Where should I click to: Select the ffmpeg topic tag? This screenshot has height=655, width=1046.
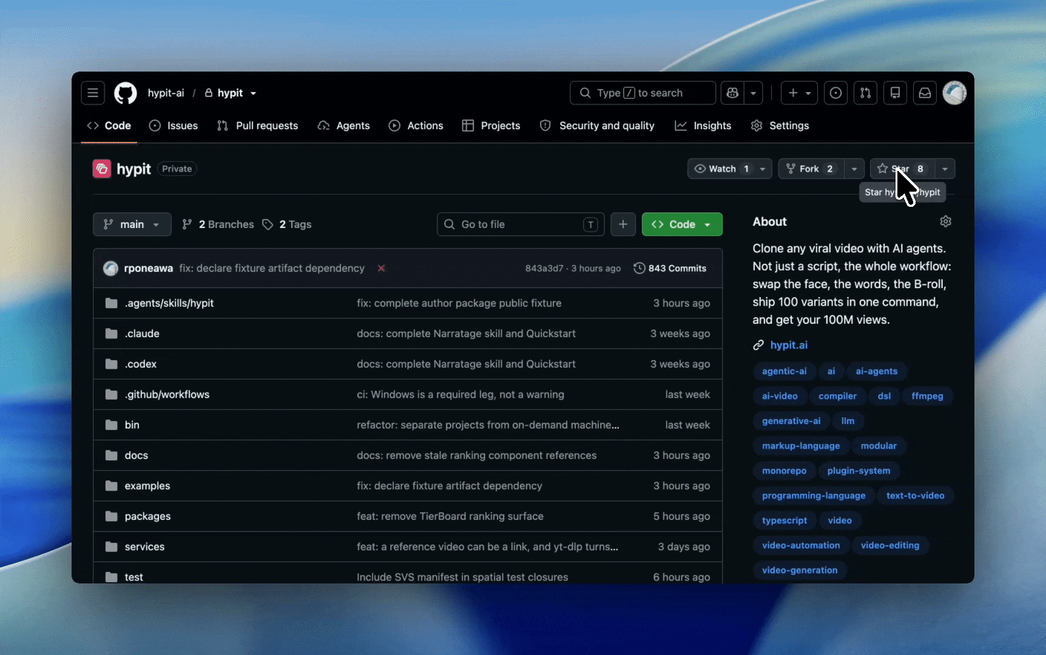[927, 396]
